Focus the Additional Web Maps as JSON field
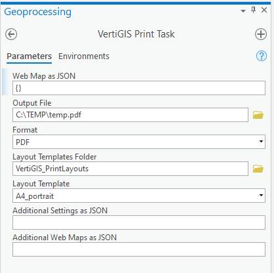The image size is (274, 273). click(x=139, y=249)
